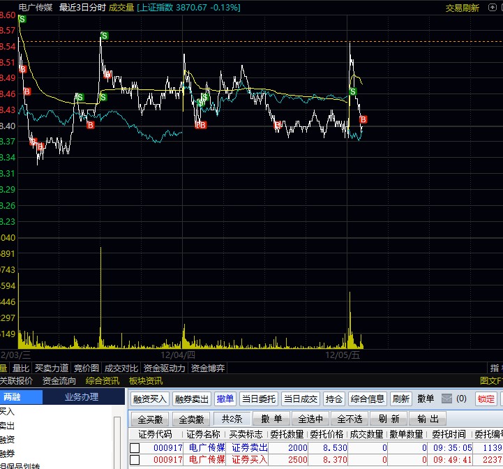Click the green S marker on 12/05 session
The image size is (503, 469).
tap(352, 91)
